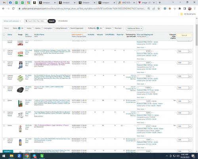Screen dimensions: 198x159
Task: Expand the Additional filters dropdown
Action: coord(135,28)
